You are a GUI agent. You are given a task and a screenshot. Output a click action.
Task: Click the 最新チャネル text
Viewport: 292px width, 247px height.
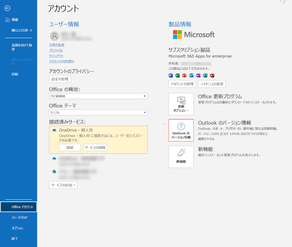pyautogui.click(x=206, y=139)
